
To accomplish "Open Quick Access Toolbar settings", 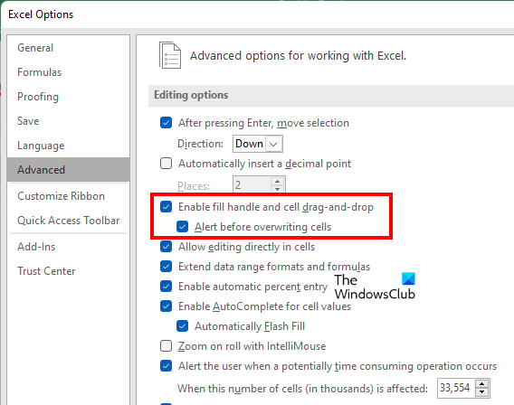I will click(x=69, y=221).
